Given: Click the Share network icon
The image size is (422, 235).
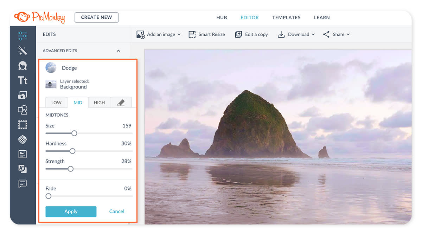Looking at the screenshot, I should coord(326,34).
